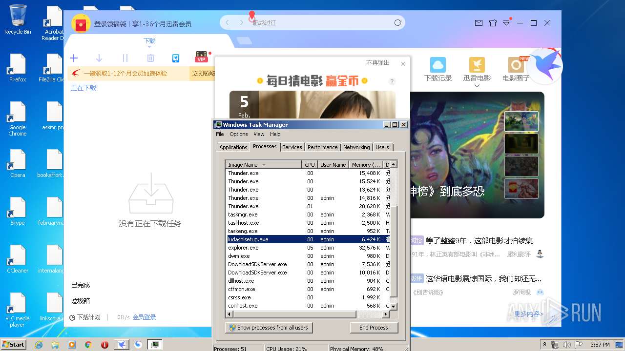Open the VIP icon in Thunder toolbar
The height and width of the screenshot is (351, 625).
[201, 57]
